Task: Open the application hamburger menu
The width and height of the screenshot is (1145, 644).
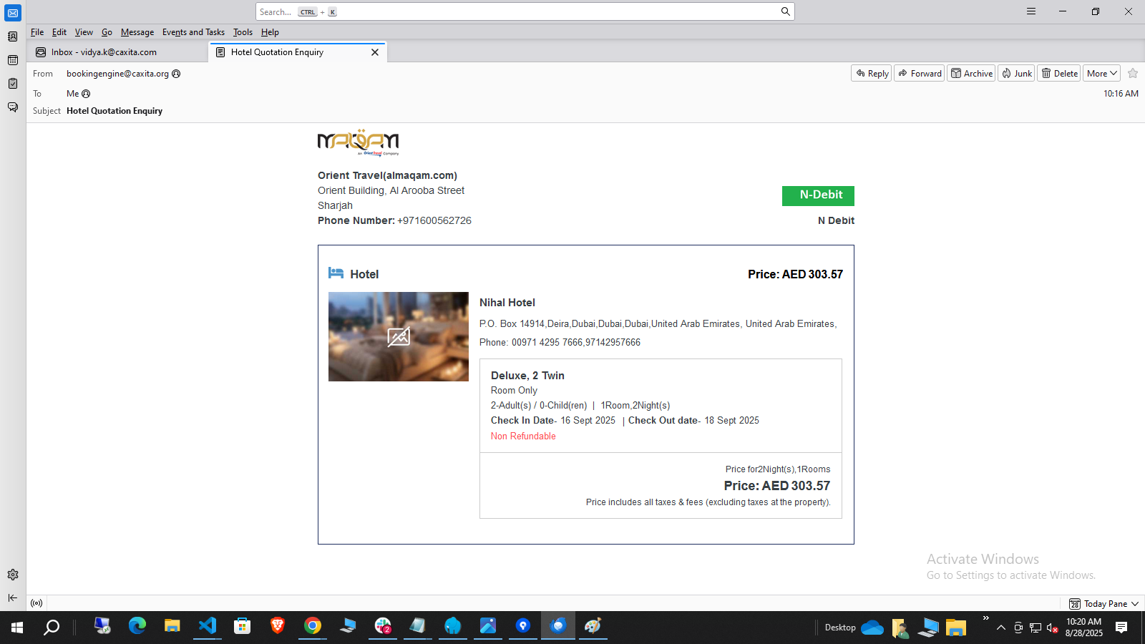Action: tap(1031, 11)
